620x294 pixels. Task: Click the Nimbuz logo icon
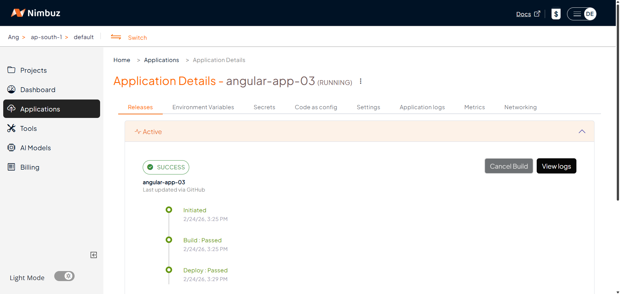[18, 13]
